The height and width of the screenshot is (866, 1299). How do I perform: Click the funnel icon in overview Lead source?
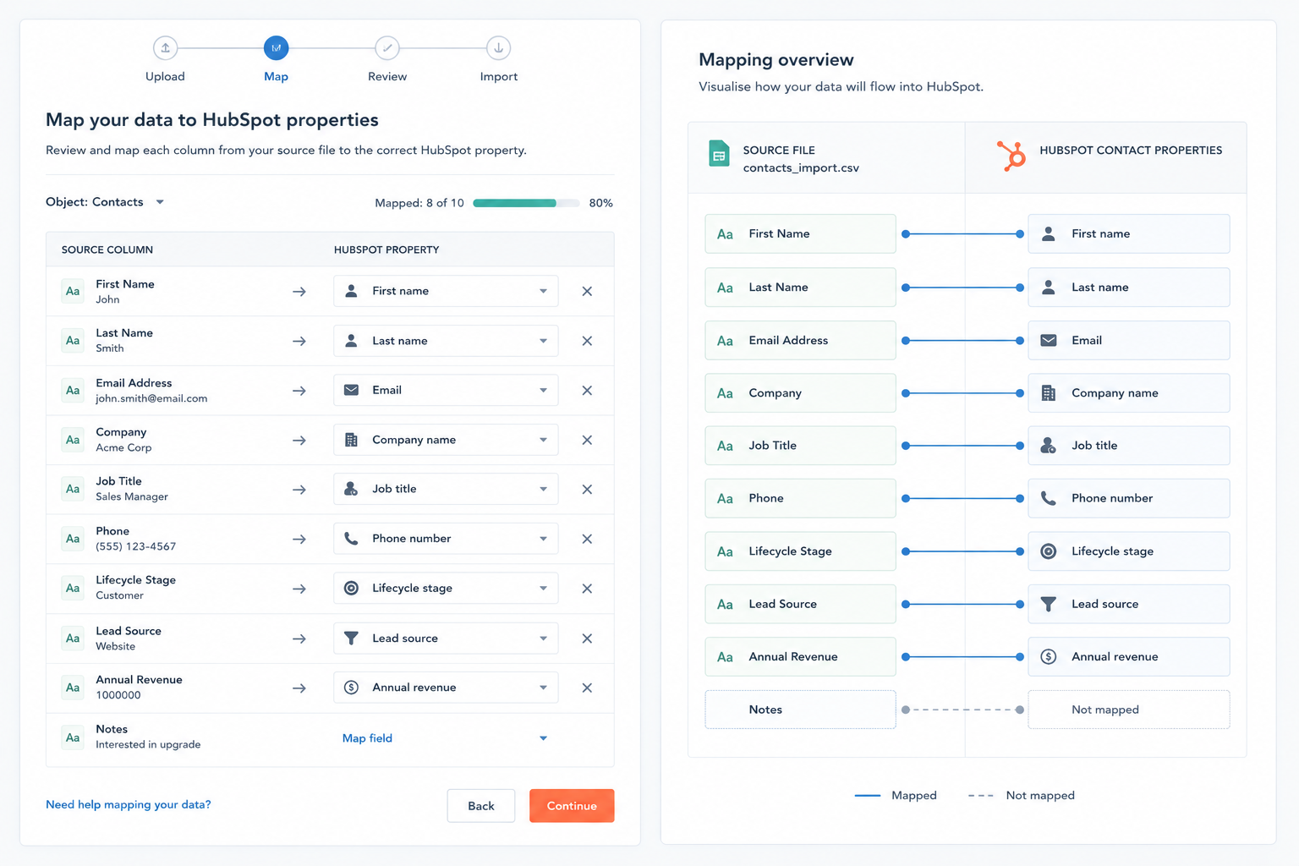1049,604
